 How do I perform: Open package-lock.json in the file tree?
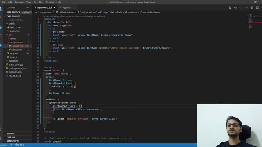pos(18,68)
